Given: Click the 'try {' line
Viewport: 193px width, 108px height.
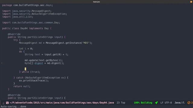Looking at the screenshot, I should (17, 40).
